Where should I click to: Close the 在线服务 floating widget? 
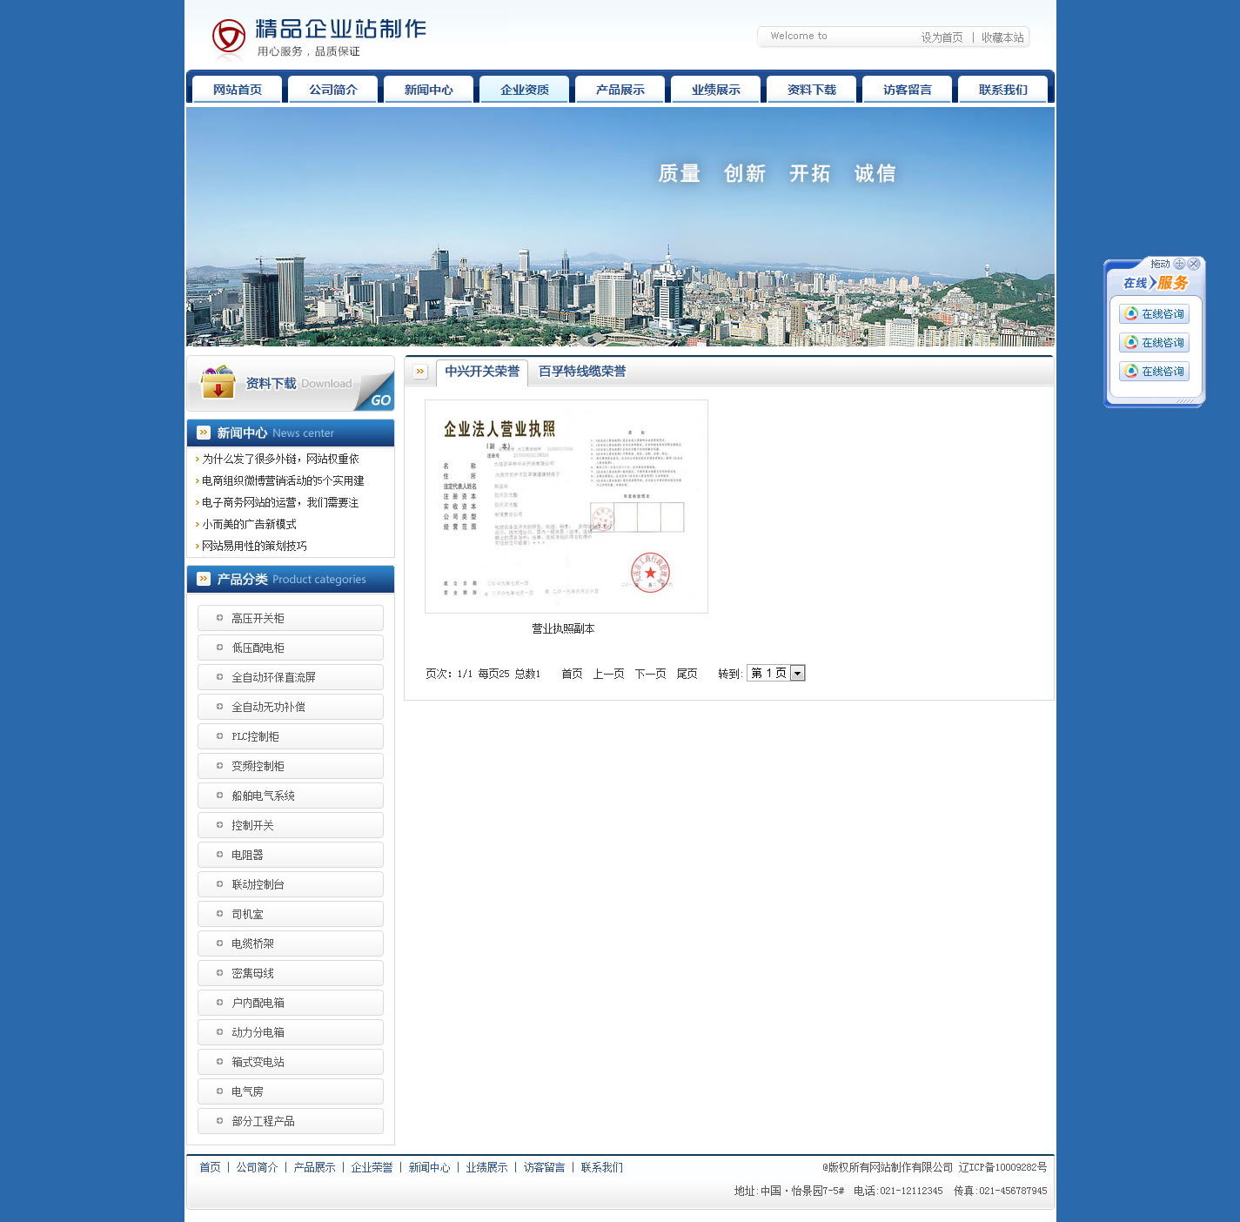click(x=1194, y=264)
